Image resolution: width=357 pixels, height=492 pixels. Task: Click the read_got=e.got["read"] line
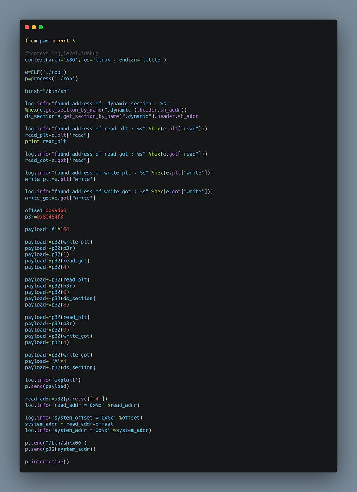[58, 160]
